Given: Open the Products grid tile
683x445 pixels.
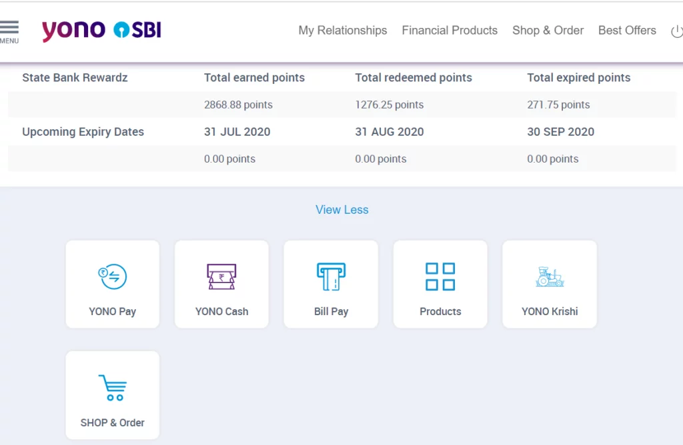Looking at the screenshot, I should point(440,284).
